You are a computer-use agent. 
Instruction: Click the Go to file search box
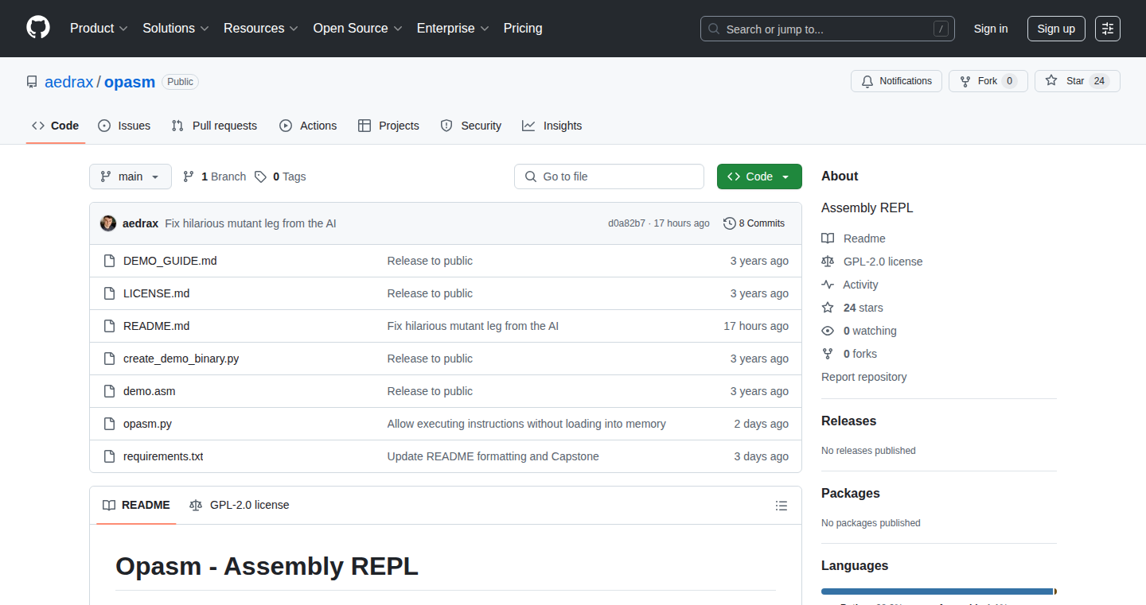coord(609,176)
